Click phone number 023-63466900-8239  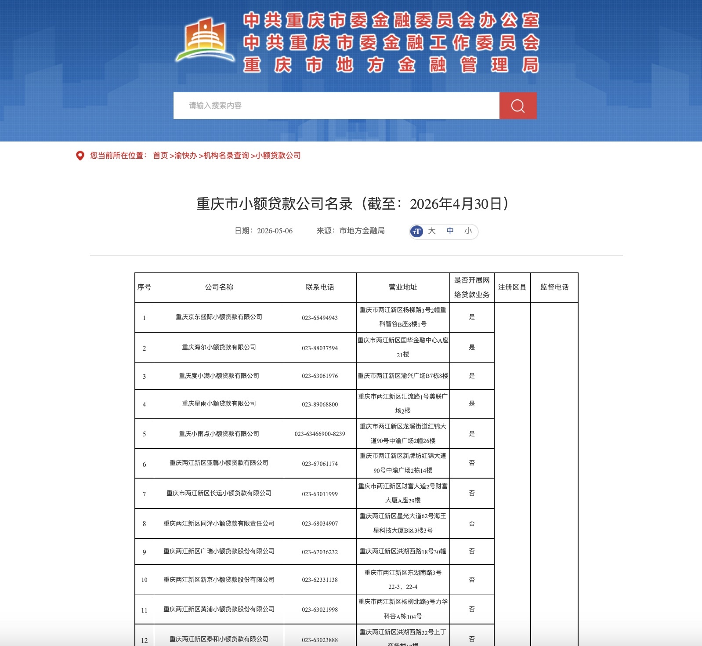pos(320,434)
